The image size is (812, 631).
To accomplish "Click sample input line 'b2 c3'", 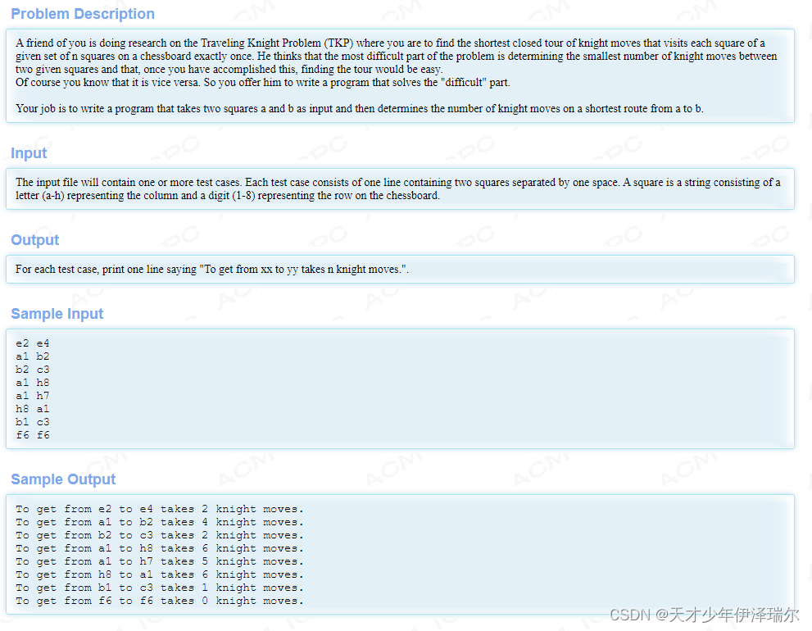I will (x=33, y=370).
